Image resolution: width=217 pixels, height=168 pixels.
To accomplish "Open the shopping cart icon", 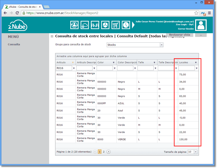I will pyautogui.click(x=115, y=25).
